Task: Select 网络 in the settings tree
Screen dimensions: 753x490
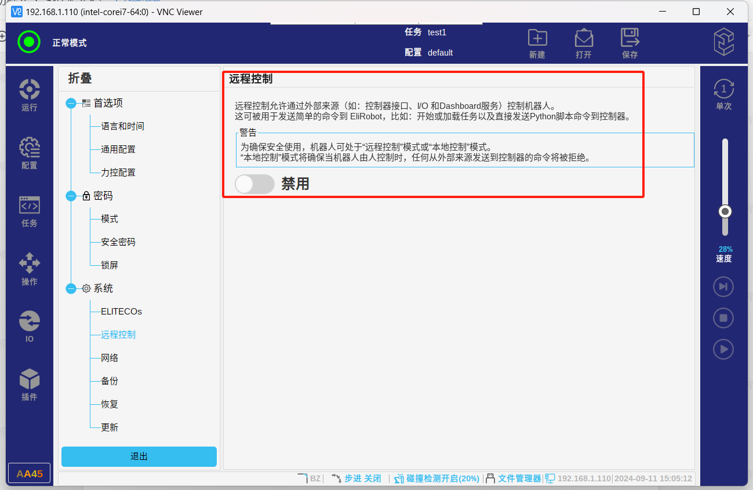Action: 110,358
